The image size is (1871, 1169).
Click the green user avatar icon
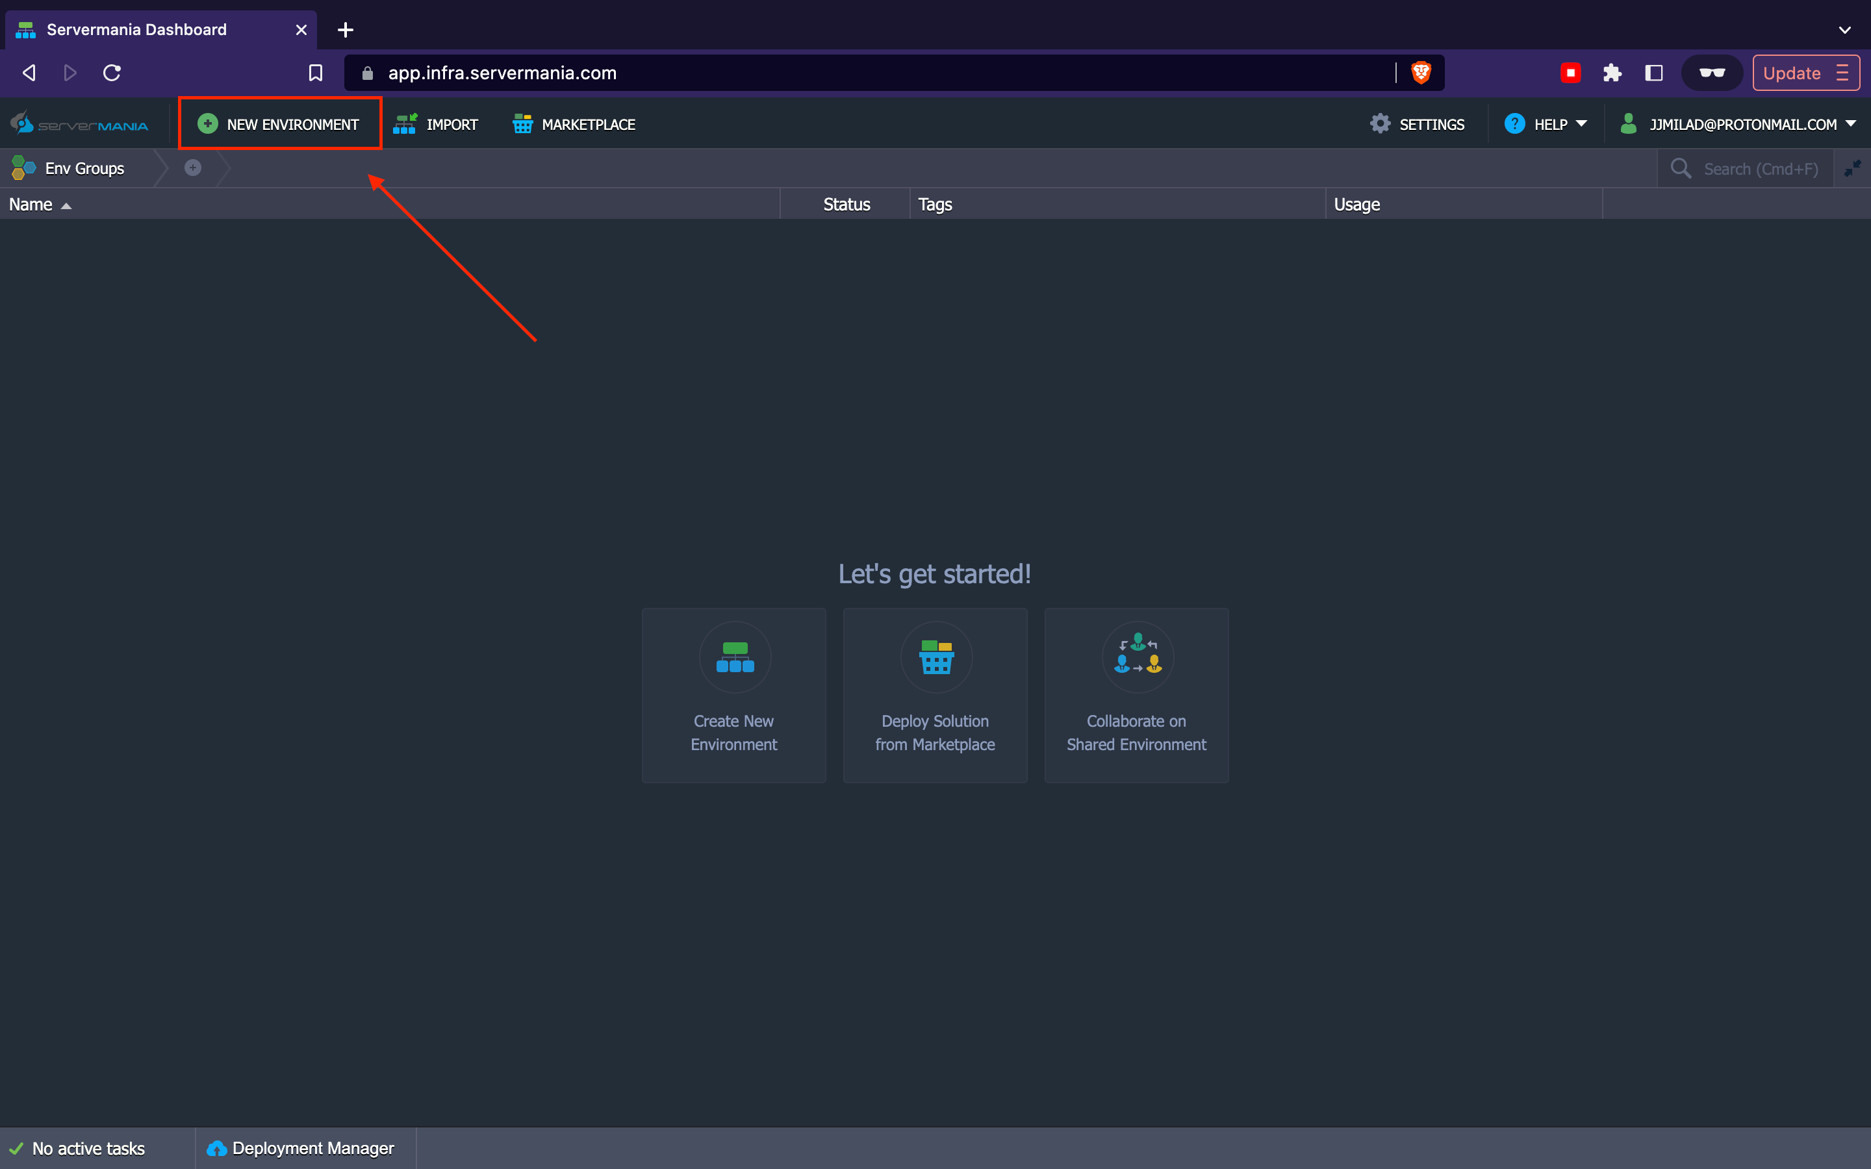point(1628,123)
